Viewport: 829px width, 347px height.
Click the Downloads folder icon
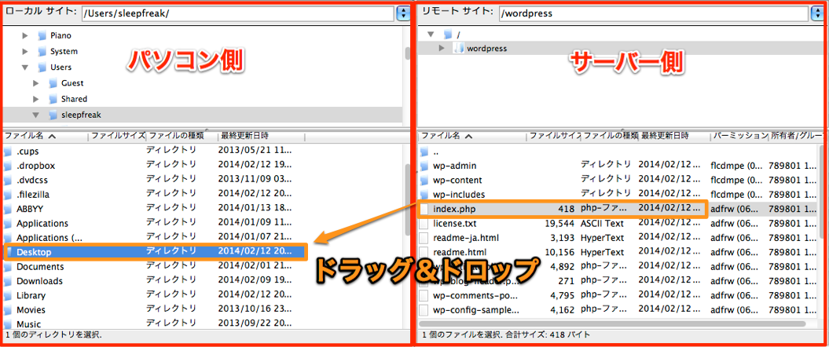[x=8, y=281]
